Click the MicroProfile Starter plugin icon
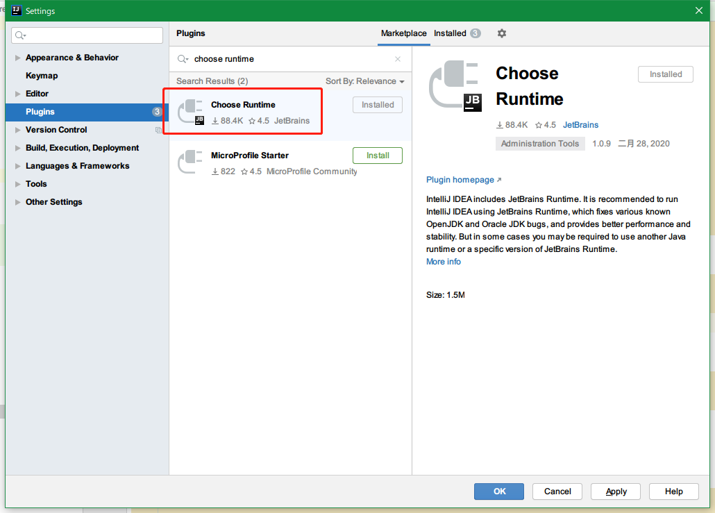 (x=190, y=162)
